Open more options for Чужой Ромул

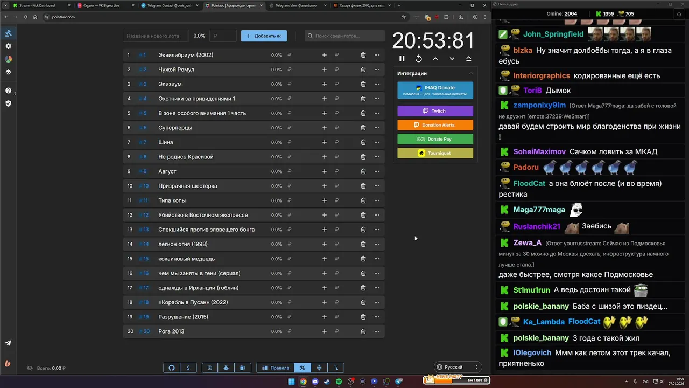point(377,70)
